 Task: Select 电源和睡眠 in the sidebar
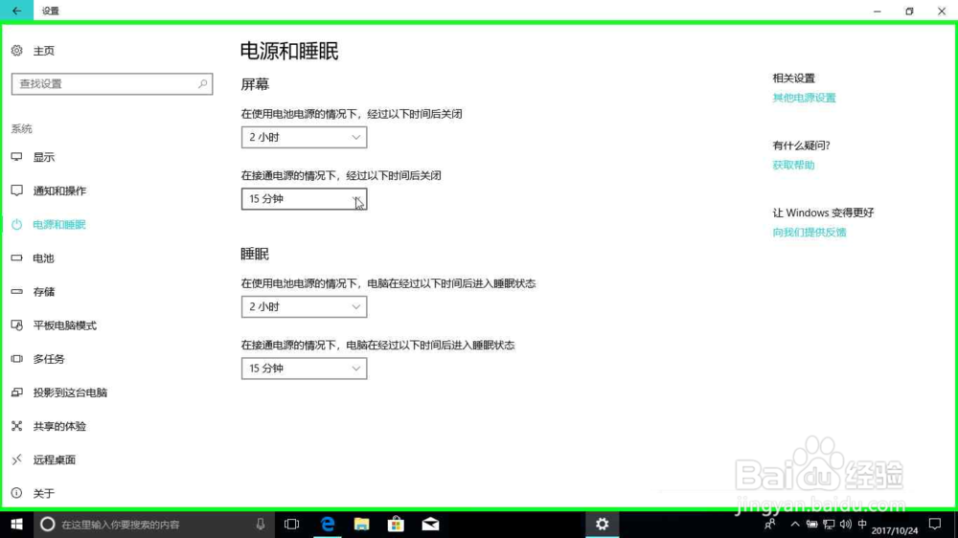coord(59,224)
